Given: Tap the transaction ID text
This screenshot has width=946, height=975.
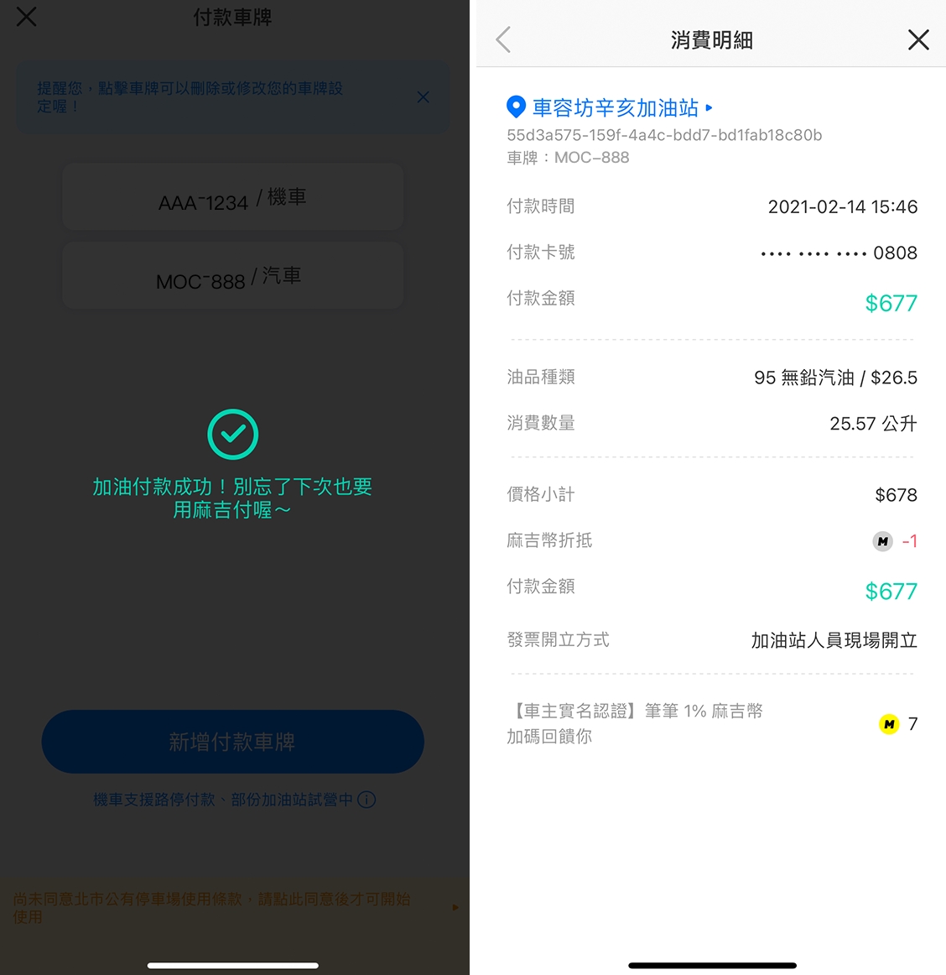Looking at the screenshot, I should [664, 135].
